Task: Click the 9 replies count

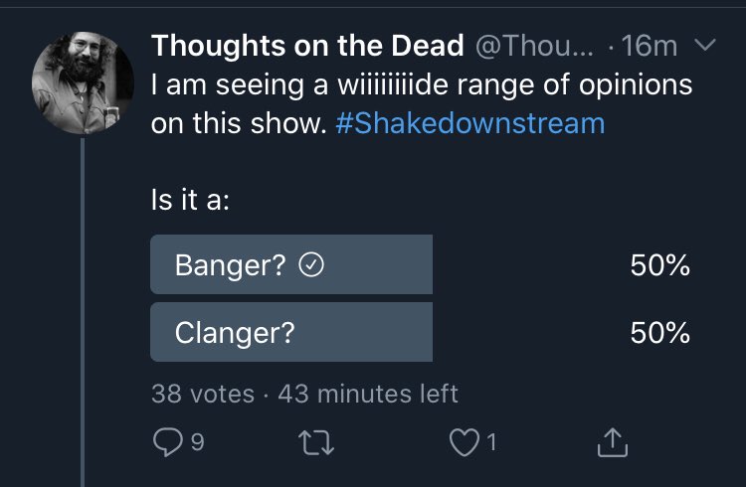Action: point(198,442)
